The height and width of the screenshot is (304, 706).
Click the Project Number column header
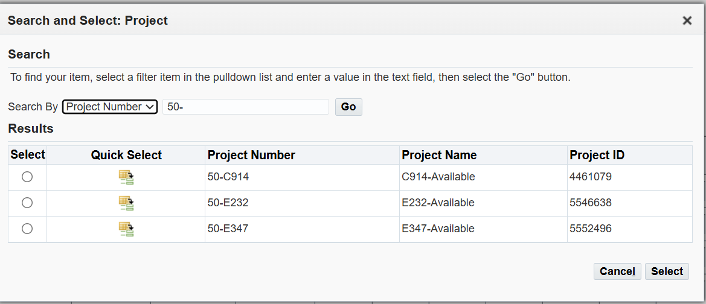251,155
